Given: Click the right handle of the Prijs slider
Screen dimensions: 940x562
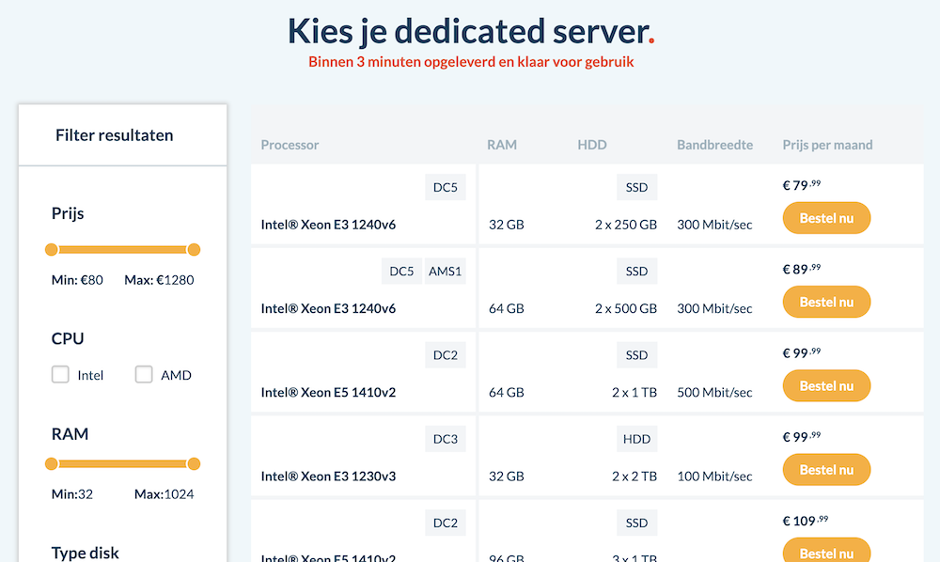Looking at the screenshot, I should (x=194, y=249).
